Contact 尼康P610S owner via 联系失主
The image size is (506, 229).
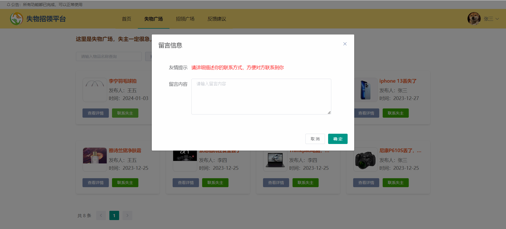396,183
